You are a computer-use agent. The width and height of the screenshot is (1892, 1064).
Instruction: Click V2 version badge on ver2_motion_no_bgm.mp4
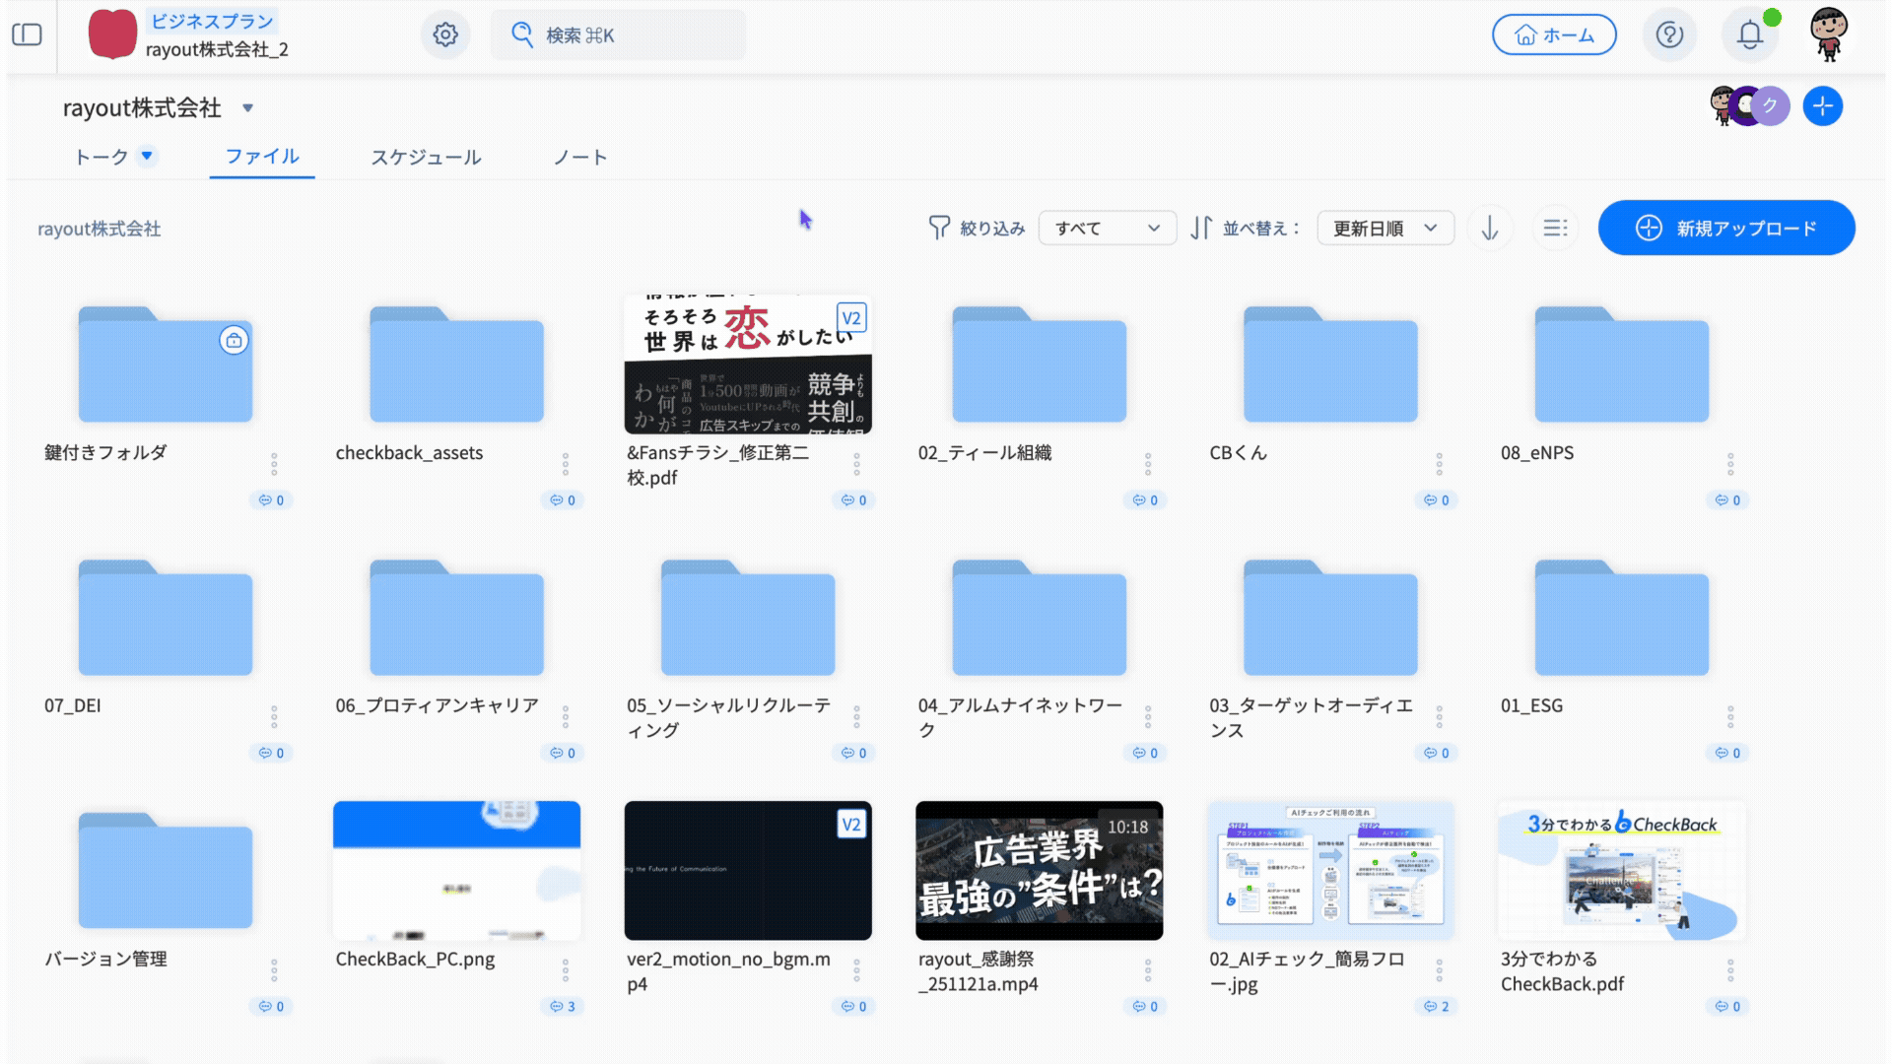coord(850,825)
